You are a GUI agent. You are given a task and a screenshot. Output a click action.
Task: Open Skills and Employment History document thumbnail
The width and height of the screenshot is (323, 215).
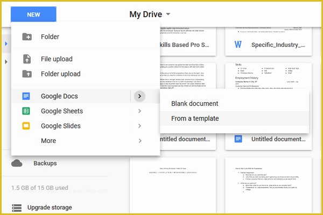(268, 76)
